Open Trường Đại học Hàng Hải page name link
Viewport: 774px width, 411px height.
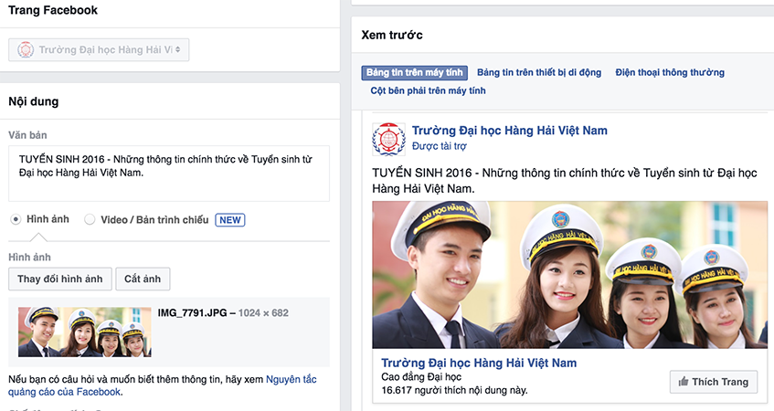point(510,131)
